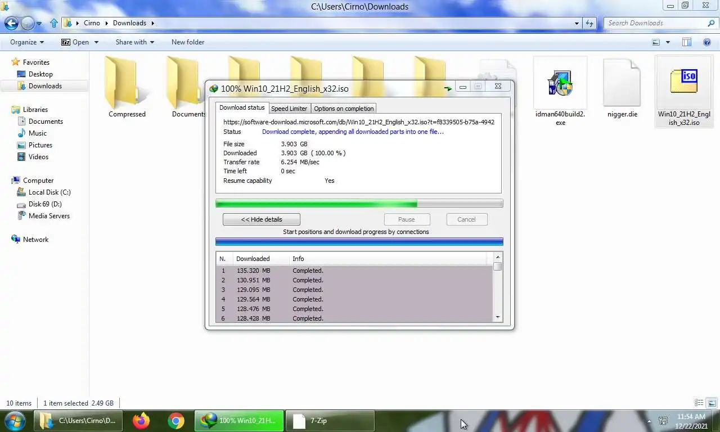This screenshot has width=720, height=432.
Task: Select connection row 1 with 135.320 MB
Action: (354, 271)
